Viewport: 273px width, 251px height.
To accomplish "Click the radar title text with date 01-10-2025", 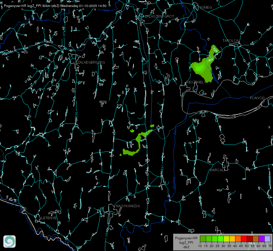I will [x=55, y=6].
